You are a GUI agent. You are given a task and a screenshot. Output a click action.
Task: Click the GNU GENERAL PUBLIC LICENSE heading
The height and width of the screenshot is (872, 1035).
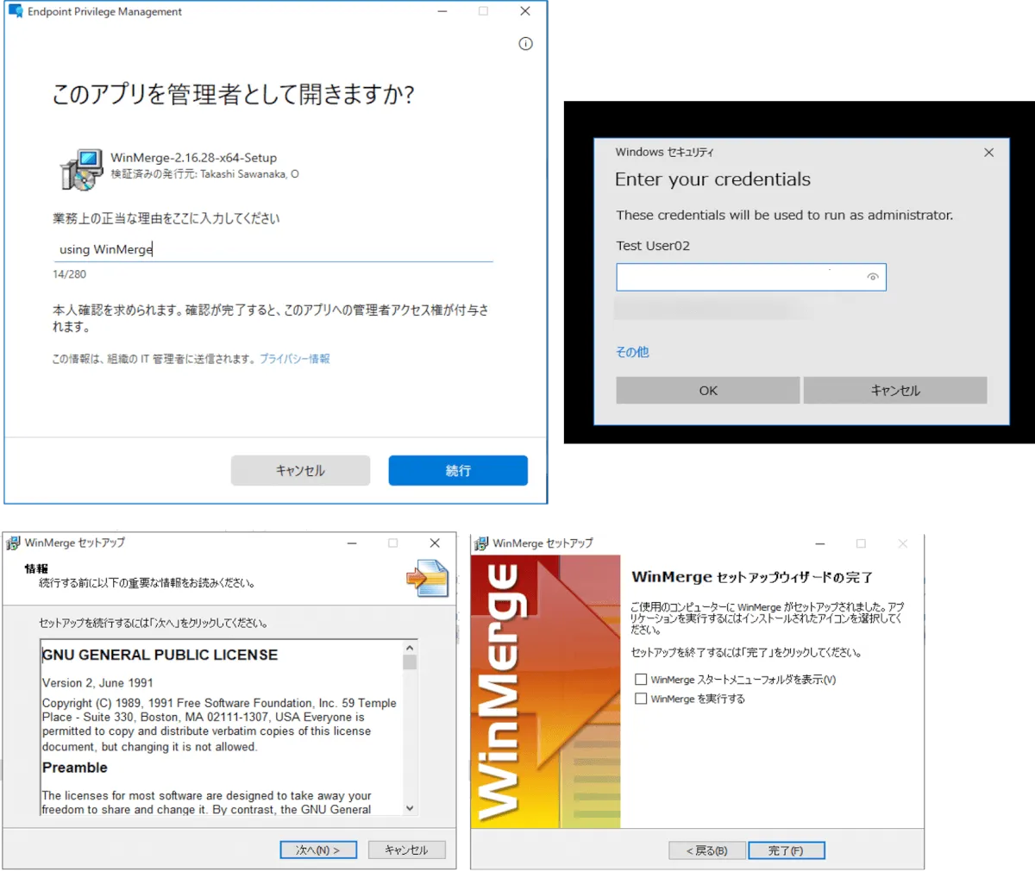[160, 656]
